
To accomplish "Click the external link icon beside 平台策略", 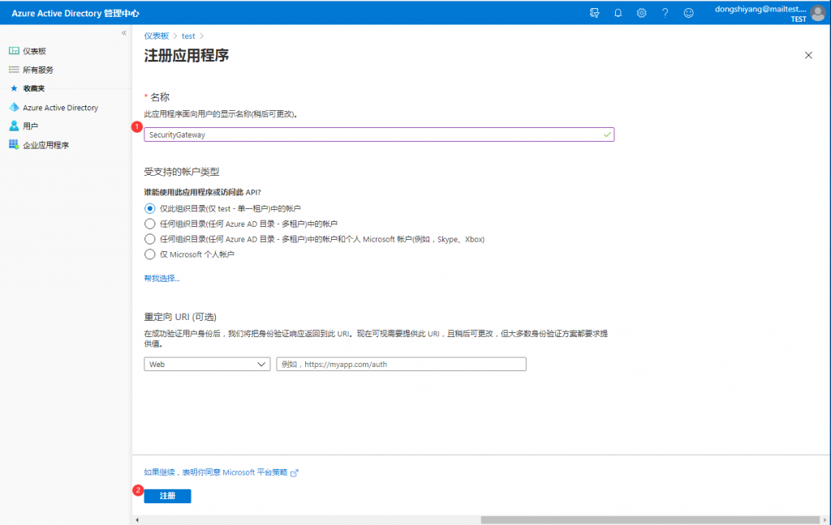I will click(x=295, y=473).
